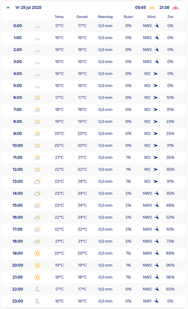Click the sunny icon at 21:00
Screen dimensions: 188x309
(x=37, y=277)
